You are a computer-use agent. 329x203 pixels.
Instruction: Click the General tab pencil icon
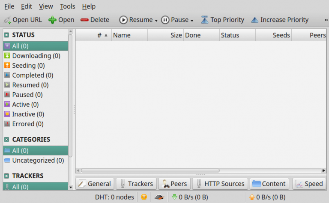click(82, 184)
